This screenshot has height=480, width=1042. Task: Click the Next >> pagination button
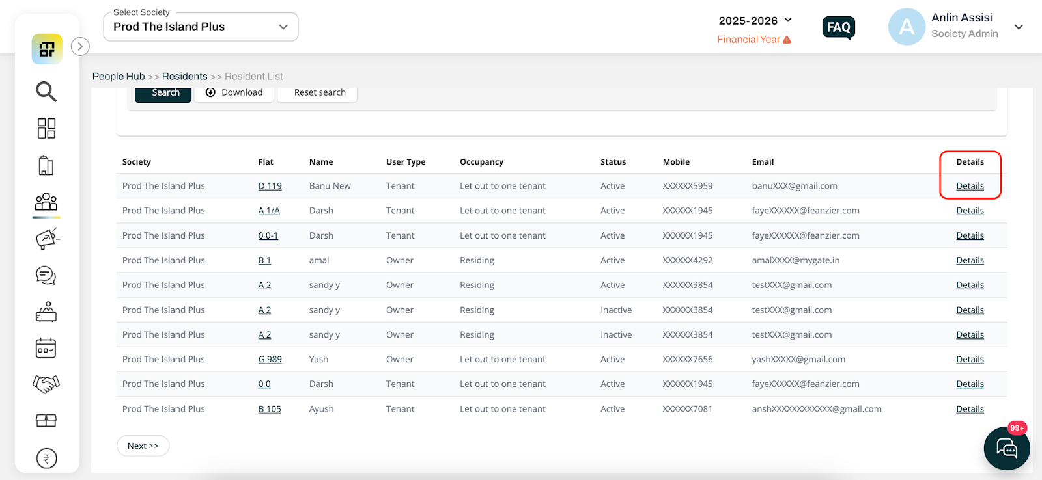(x=143, y=446)
